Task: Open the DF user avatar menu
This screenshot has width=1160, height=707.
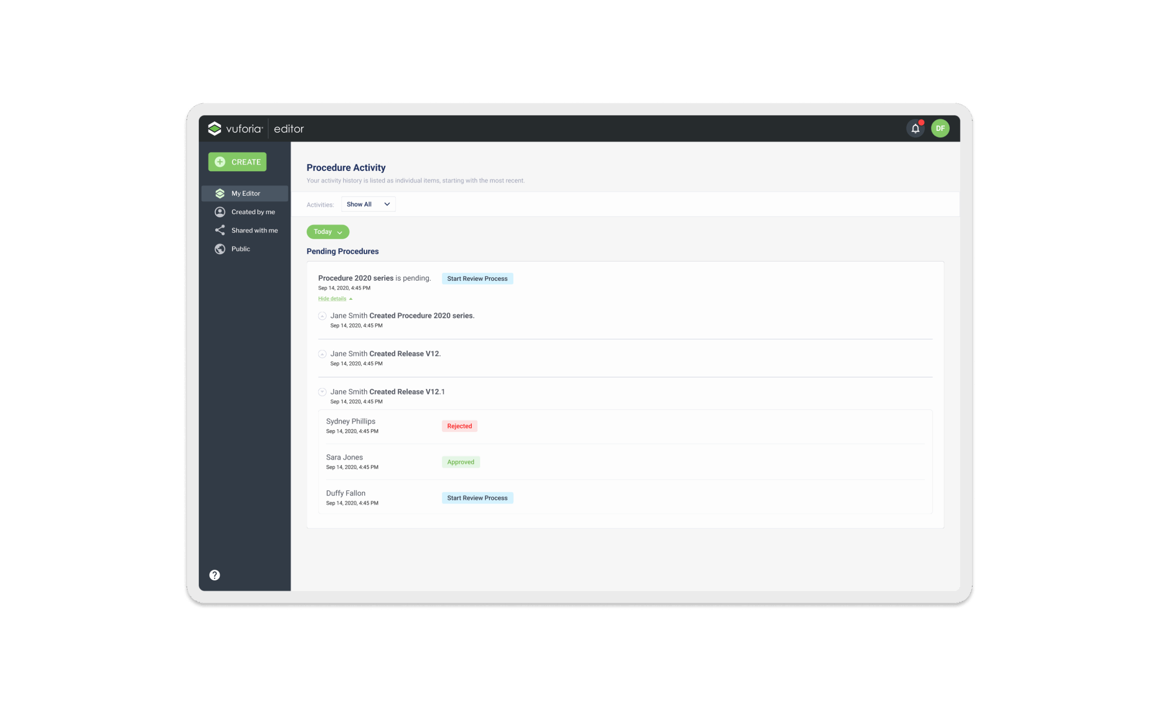Action: (x=940, y=129)
